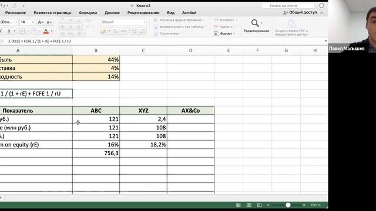Open the Acrobat tab

(x=189, y=13)
